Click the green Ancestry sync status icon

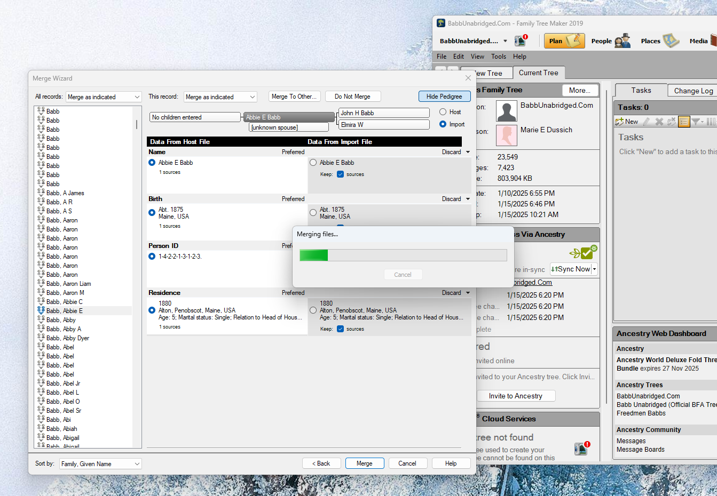point(584,252)
